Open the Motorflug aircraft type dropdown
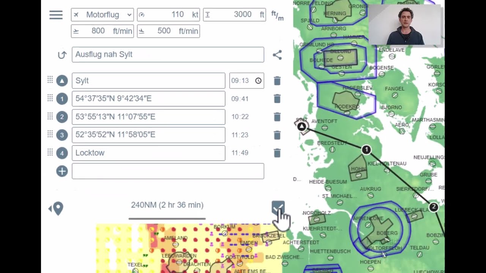This screenshot has width=486, height=273. coord(103,15)
